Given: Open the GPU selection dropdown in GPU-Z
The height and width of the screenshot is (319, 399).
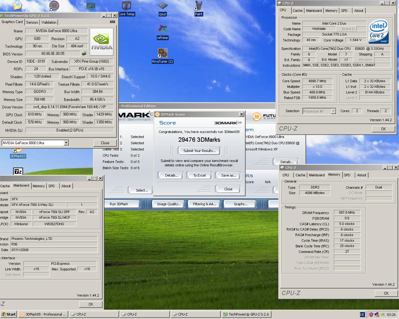Looking at the screenshot, I should point(66,143).
